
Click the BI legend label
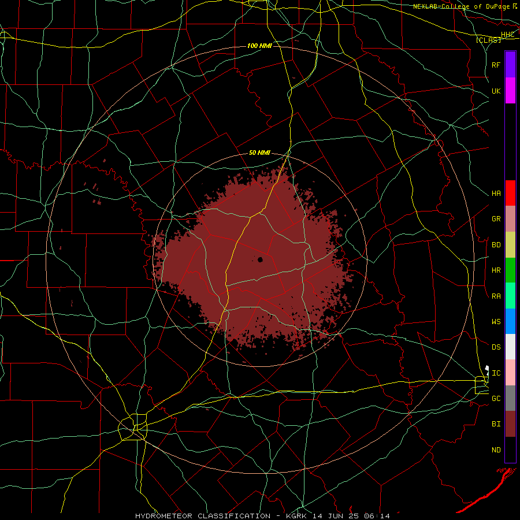click(496, 424)
